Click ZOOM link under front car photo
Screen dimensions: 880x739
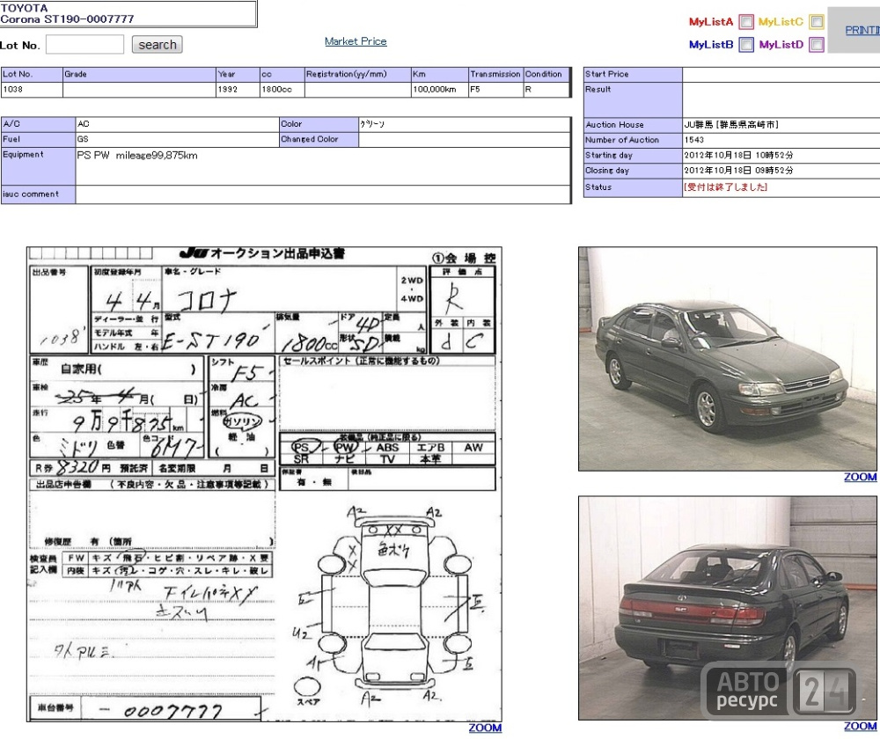[x=860, y=477]
